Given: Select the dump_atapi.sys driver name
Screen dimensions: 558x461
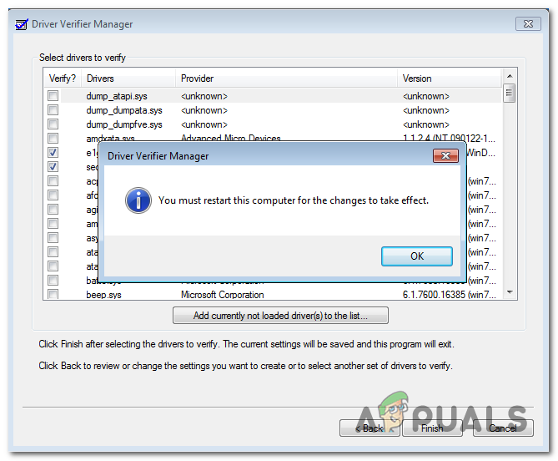Looking at the screenshot, I should 117,96.
